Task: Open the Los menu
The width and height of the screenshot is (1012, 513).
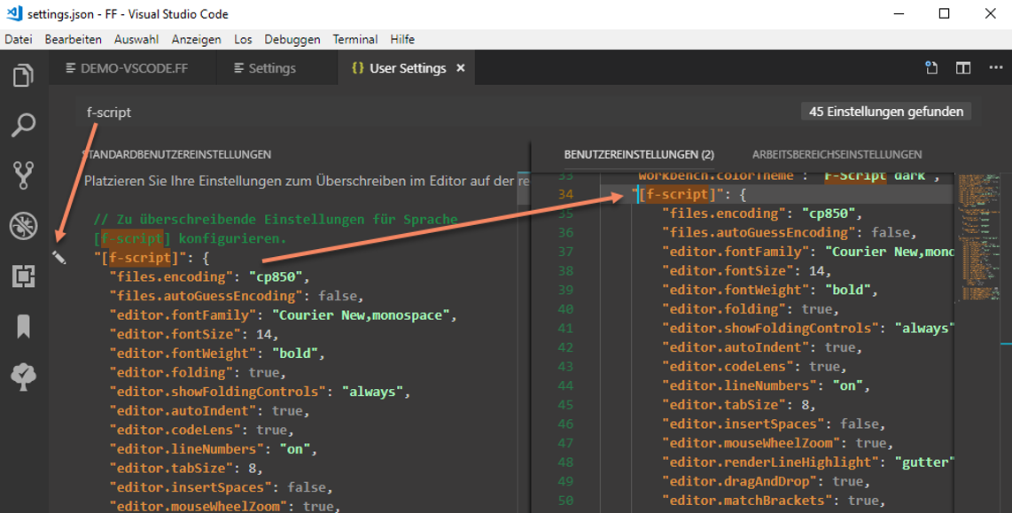Action: pos(243,39)
